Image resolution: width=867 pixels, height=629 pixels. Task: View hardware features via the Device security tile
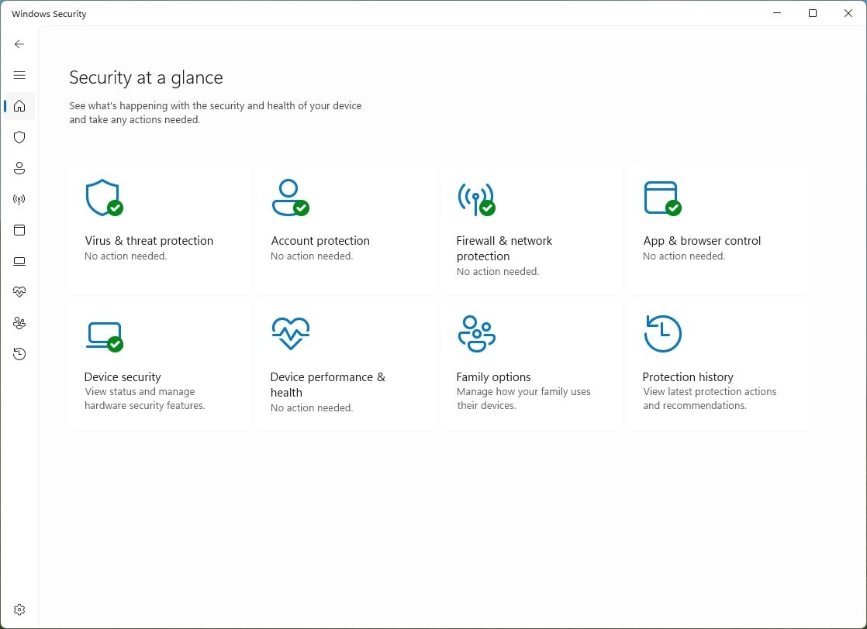pos(159,362)
